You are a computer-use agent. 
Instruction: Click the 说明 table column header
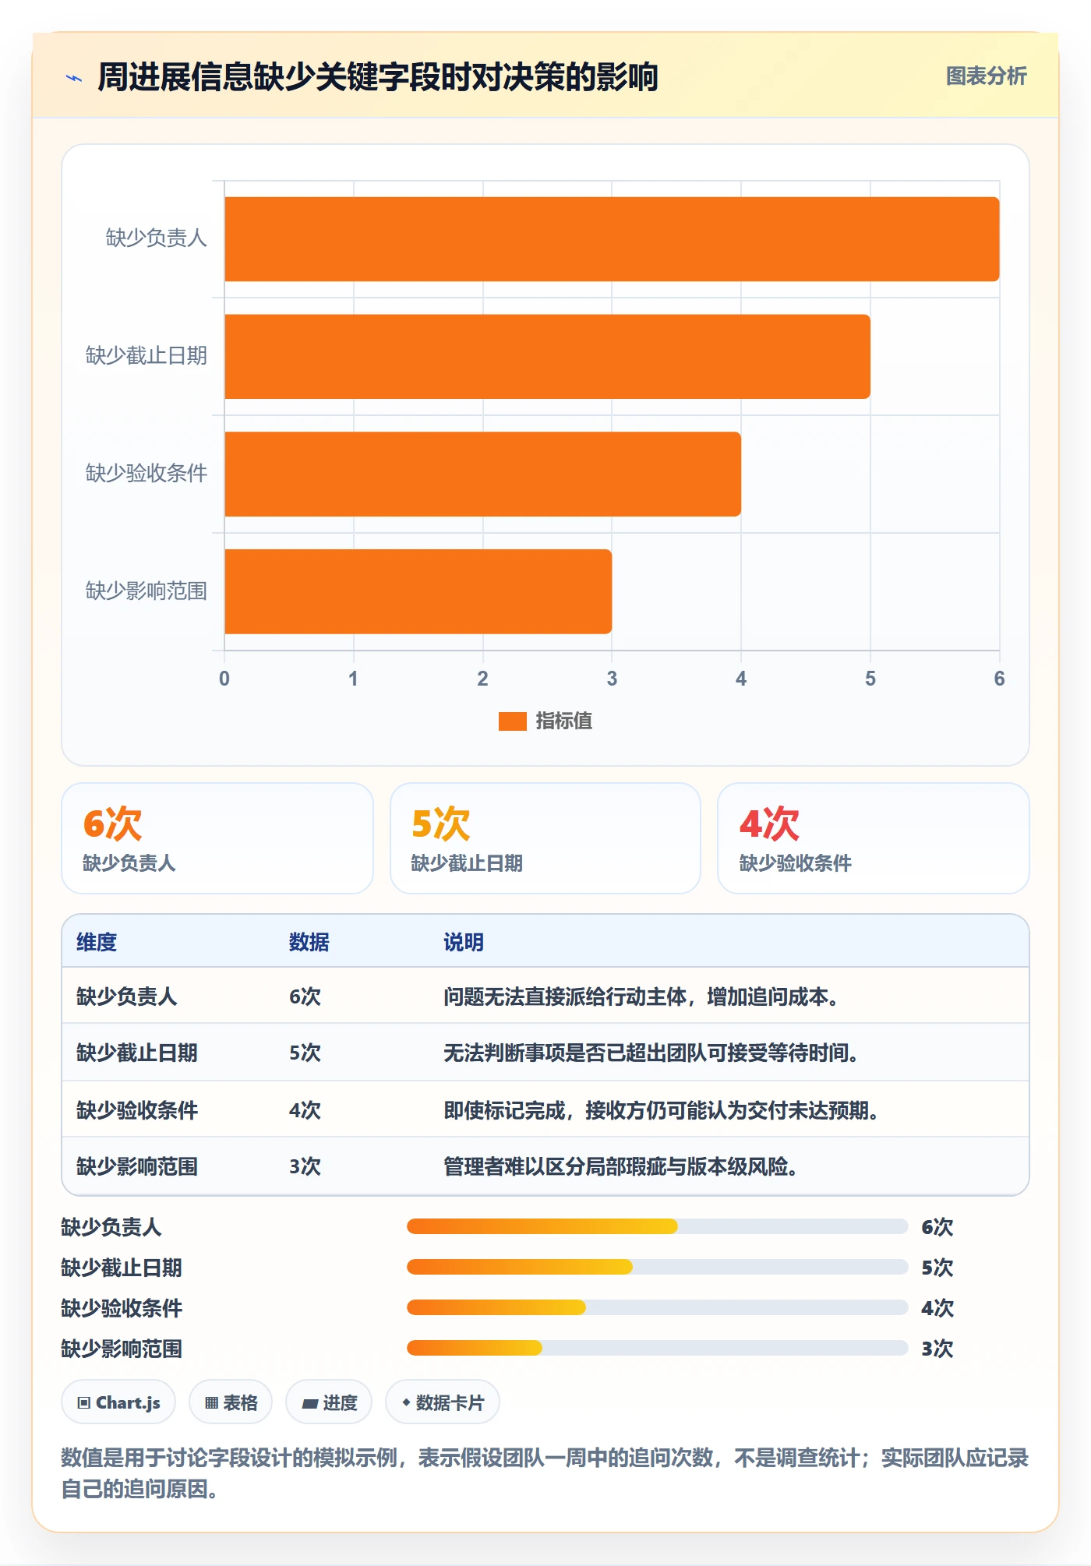click(464, 942)
